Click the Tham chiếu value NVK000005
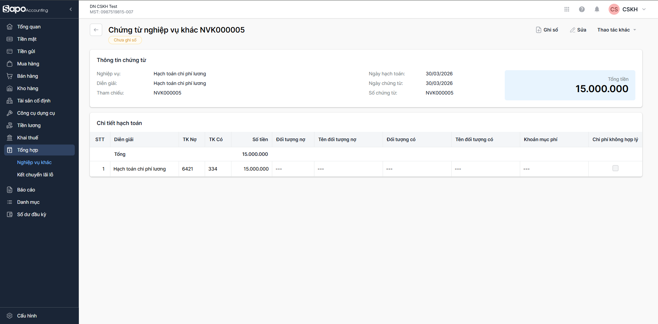Screen dimensions: 658x324 click(x=167, y=93)
